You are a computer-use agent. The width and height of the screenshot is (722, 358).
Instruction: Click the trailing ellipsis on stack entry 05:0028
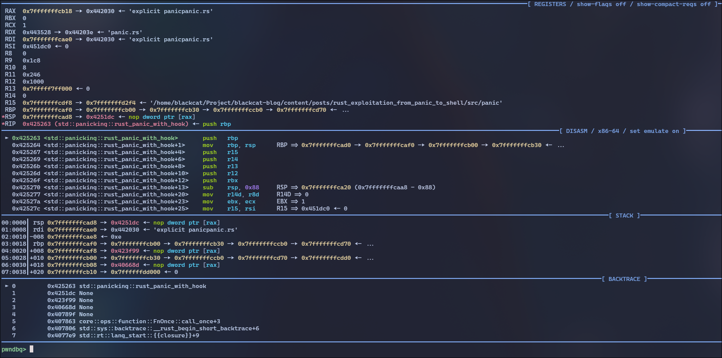pyautogui.click(x=370, y=258)
